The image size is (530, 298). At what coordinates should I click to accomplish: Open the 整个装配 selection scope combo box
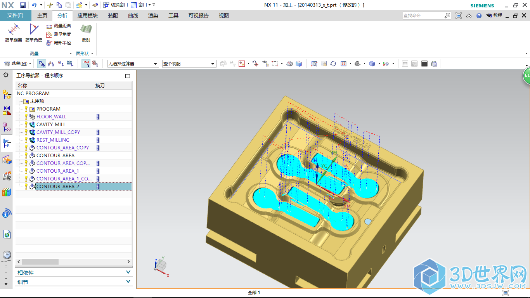pyautogui.click(x=189, y=64)
